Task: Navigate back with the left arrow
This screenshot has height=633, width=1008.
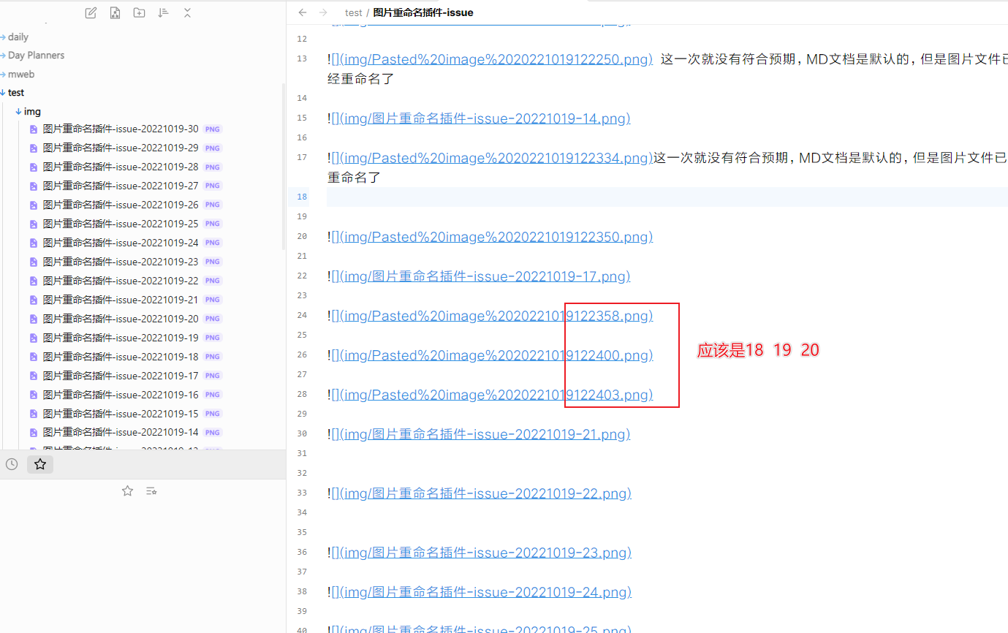Action: point(303,12)
